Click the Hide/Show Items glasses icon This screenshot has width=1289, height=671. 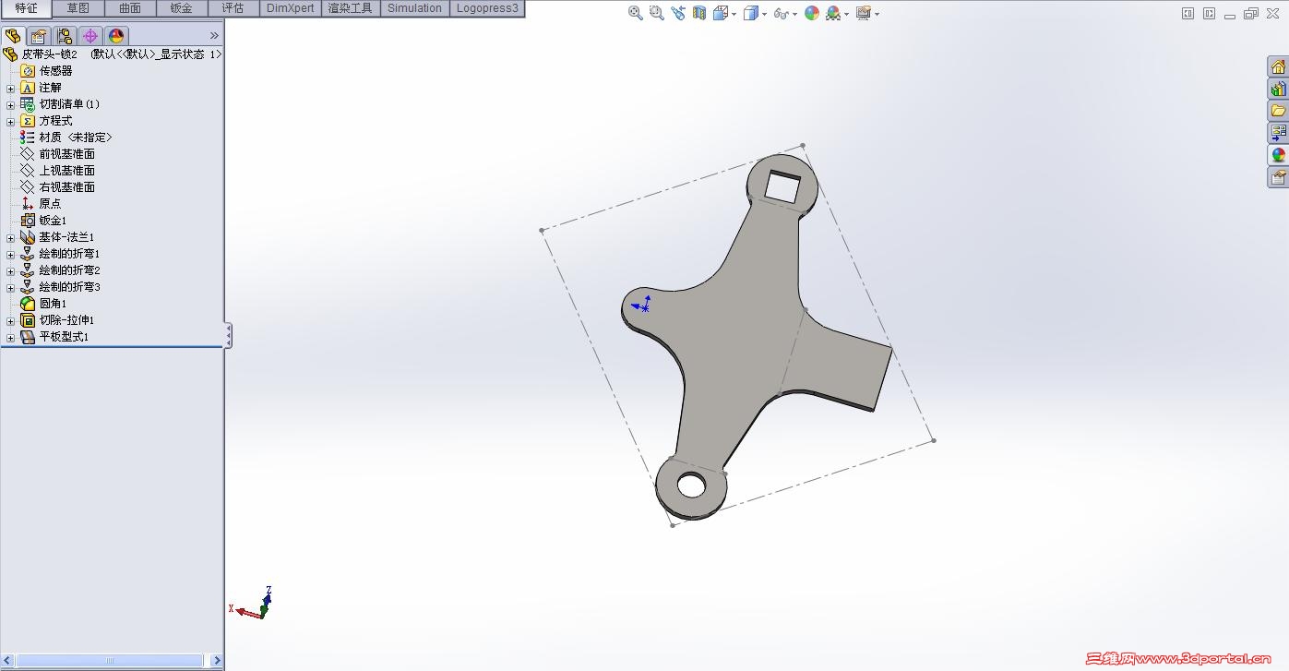pos(782,13)
